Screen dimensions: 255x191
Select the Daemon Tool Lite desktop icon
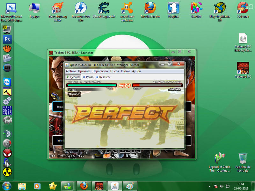point(81,12)
